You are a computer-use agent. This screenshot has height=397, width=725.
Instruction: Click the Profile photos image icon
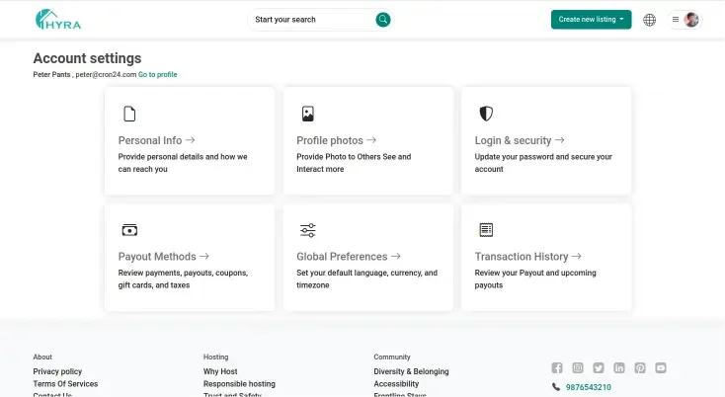[308, 114]
